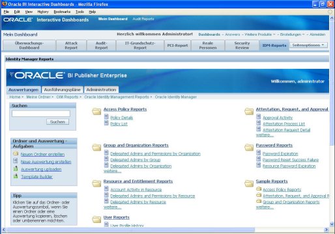The image size is (335, 234).
Task: Open the Ausführungspläne tab
Action: (x=62, y=90)
